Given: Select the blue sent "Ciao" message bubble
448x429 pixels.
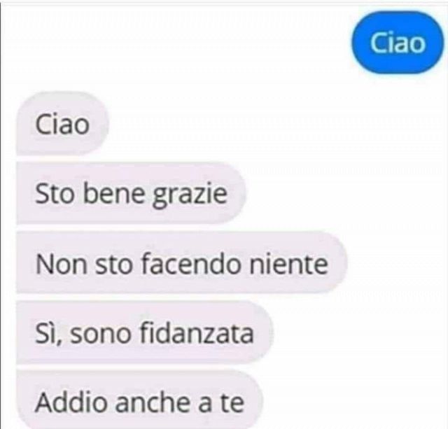Looking at the screenshot, I should [398, 43].
